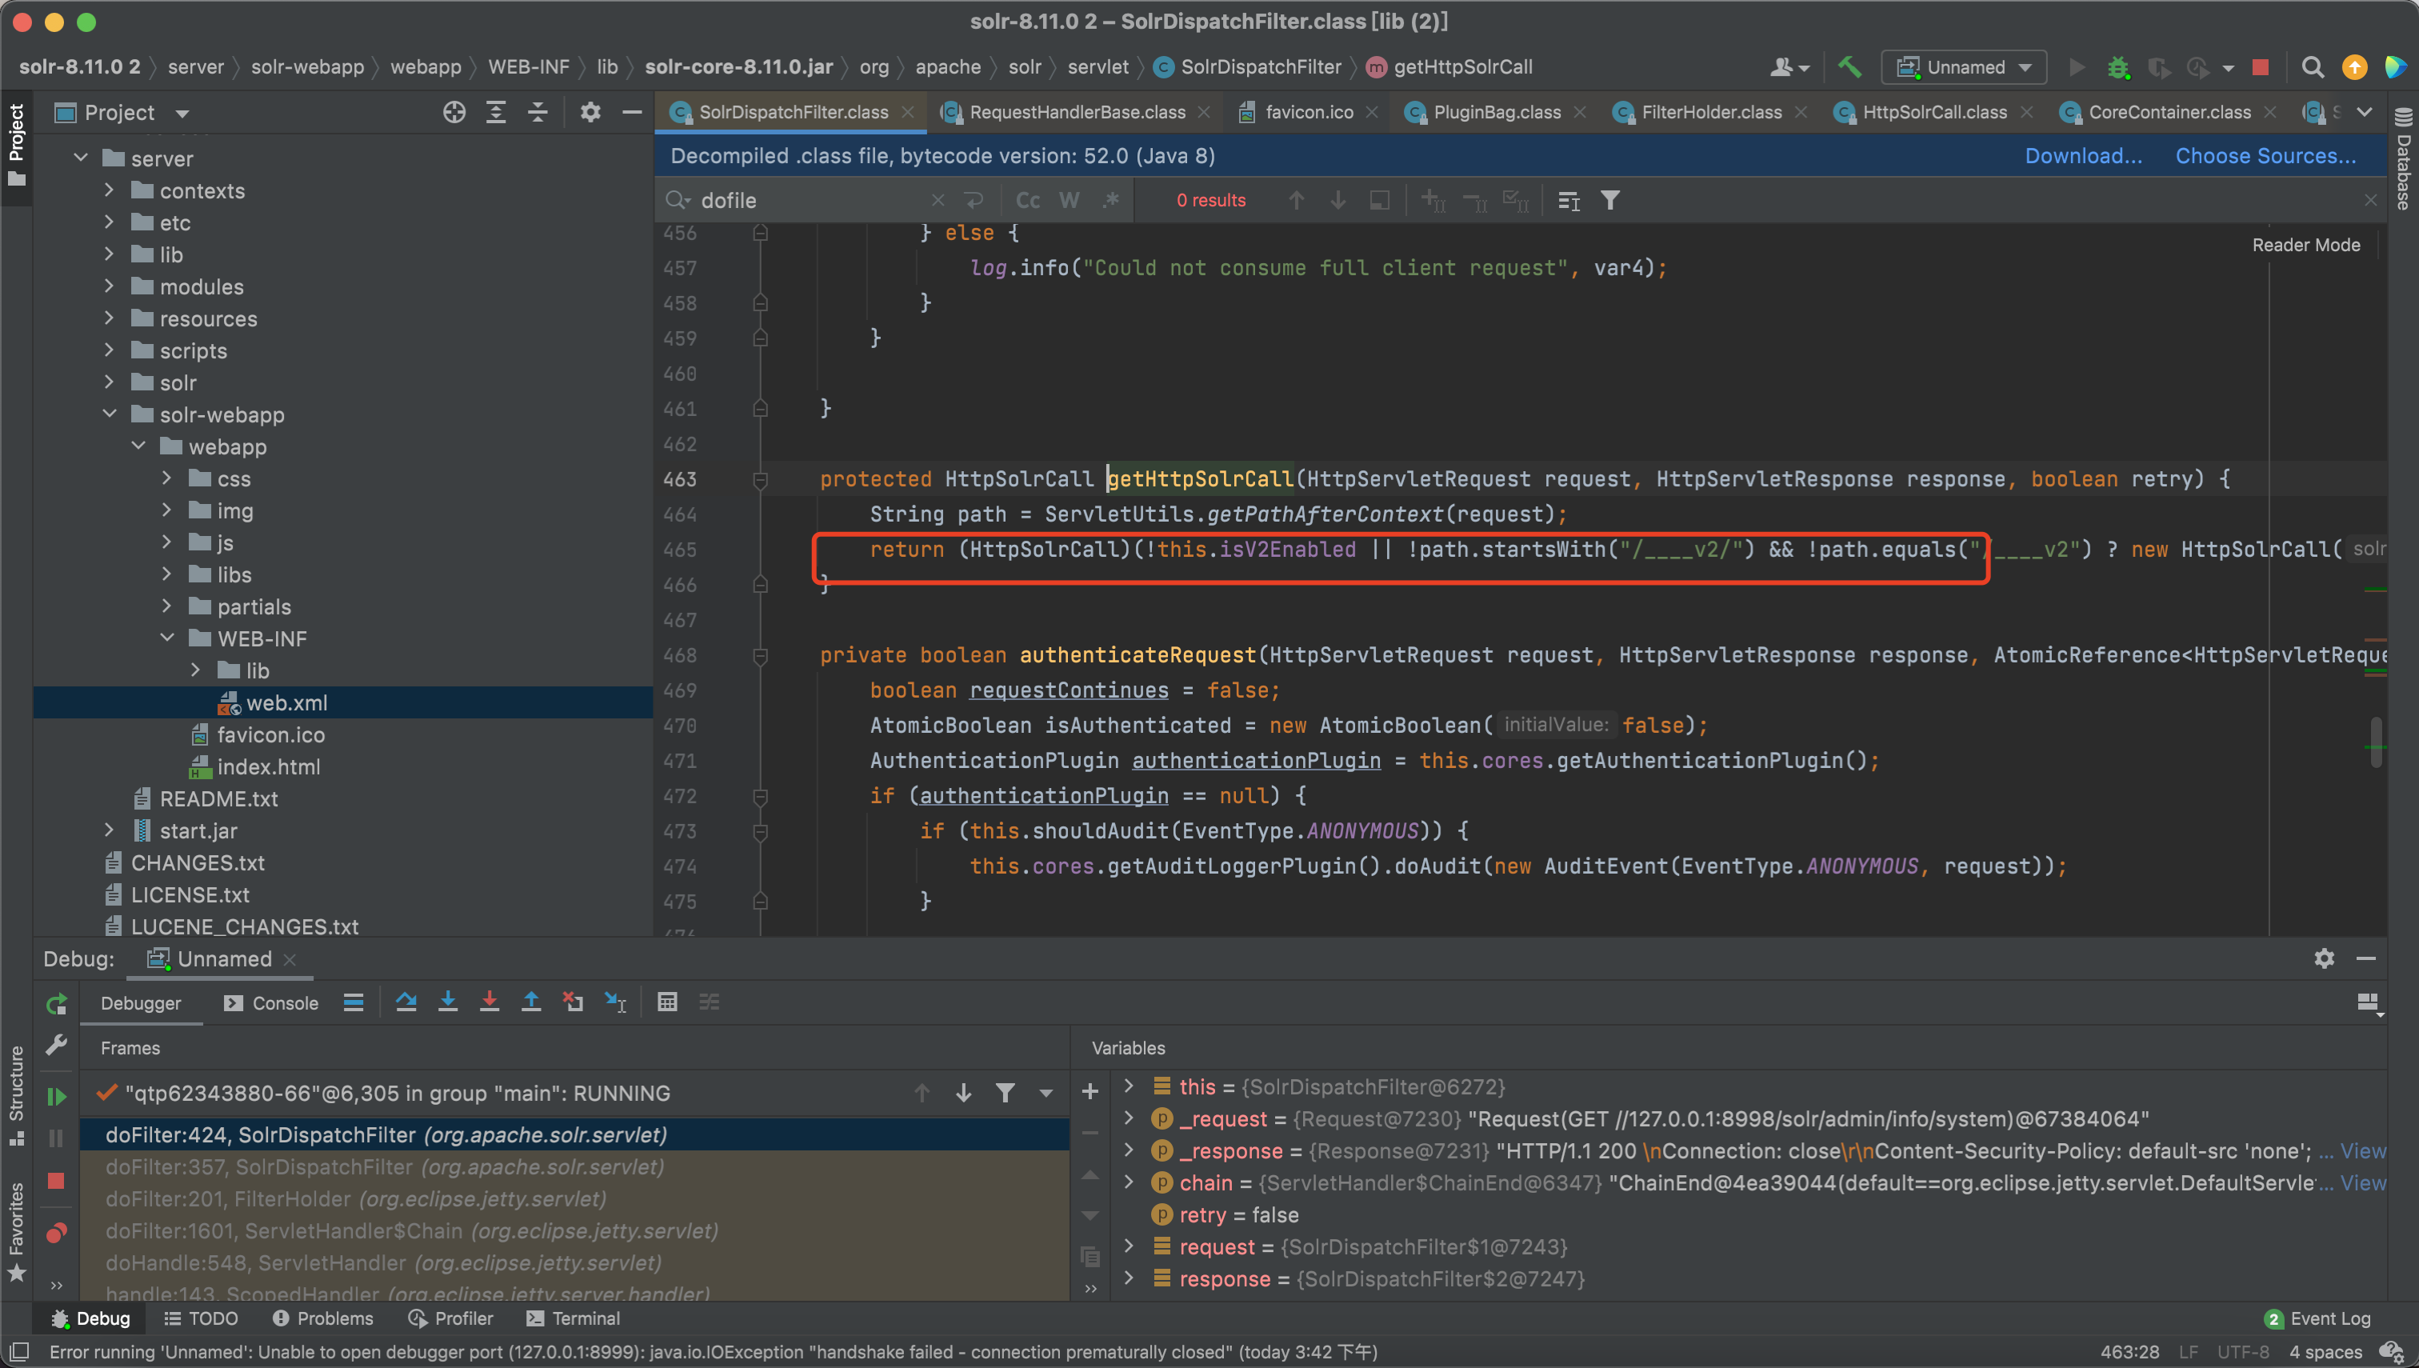Switch to PluginBag.class tab
The image size is (2419, 1368).
pos(1497,112)
